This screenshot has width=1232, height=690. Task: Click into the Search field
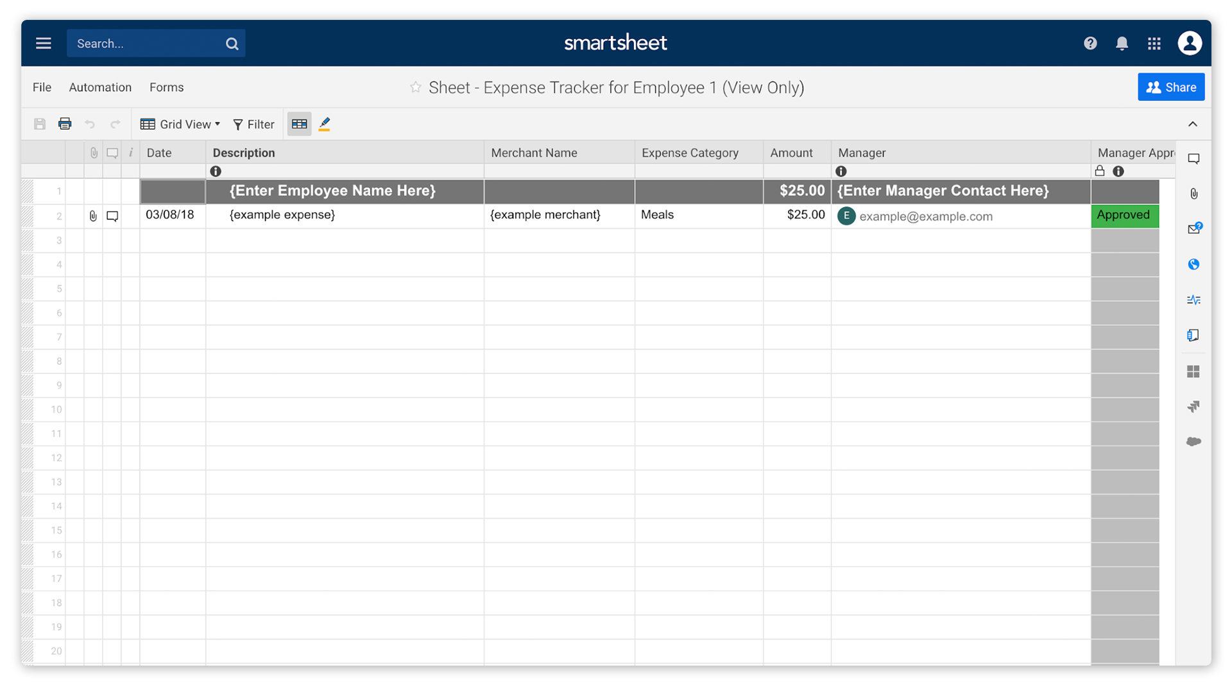click(148, 44)
